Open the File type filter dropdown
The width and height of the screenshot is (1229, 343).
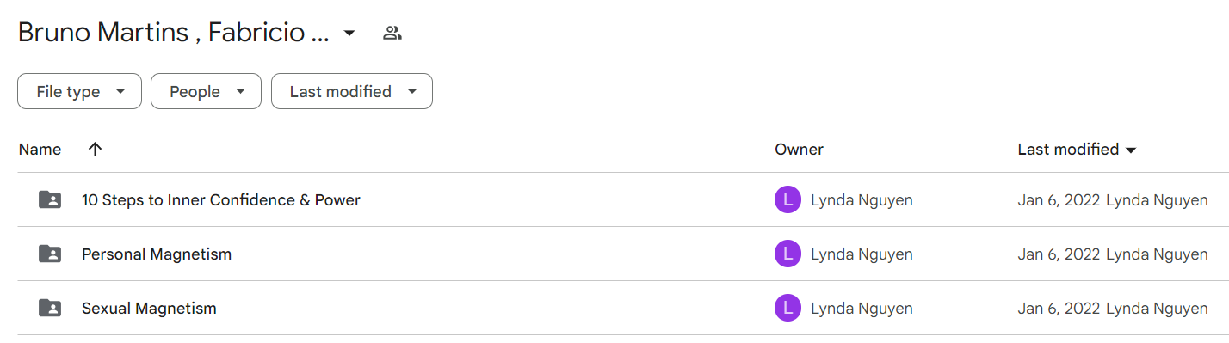click(79, 91)
